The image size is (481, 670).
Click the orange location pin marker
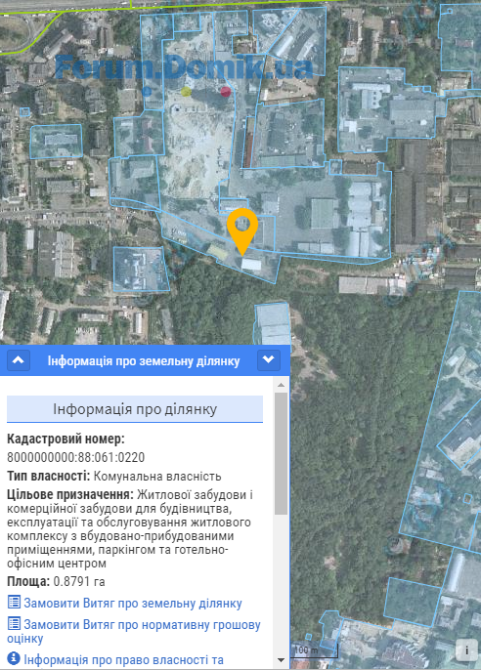point(242,231)
